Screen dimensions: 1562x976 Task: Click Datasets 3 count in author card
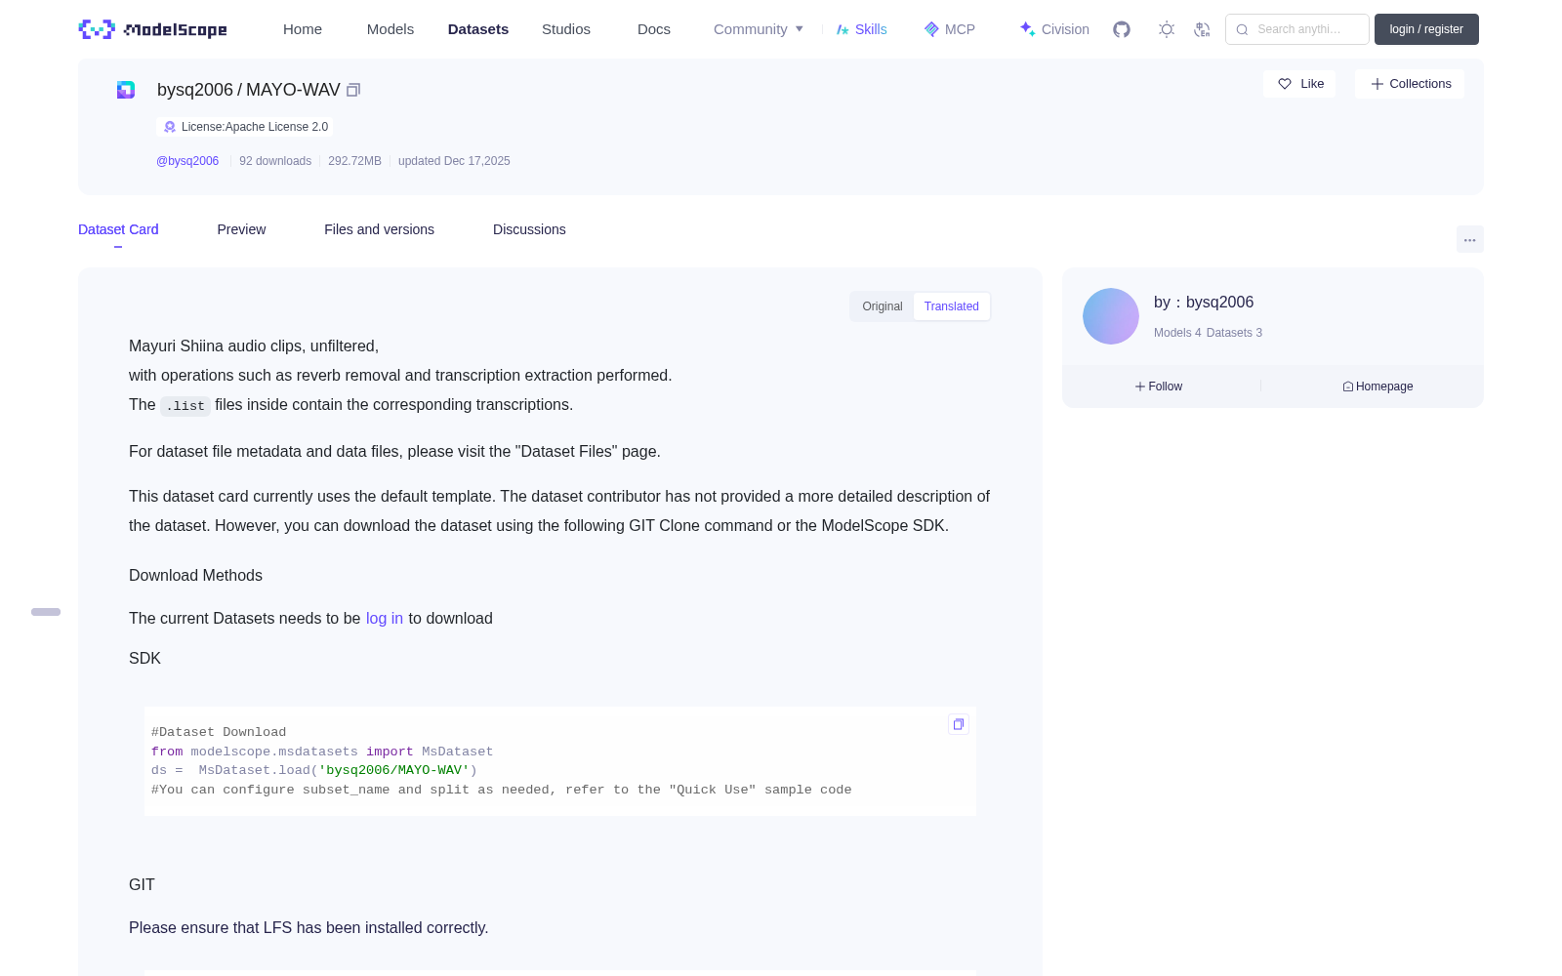tap(1234, 333)
